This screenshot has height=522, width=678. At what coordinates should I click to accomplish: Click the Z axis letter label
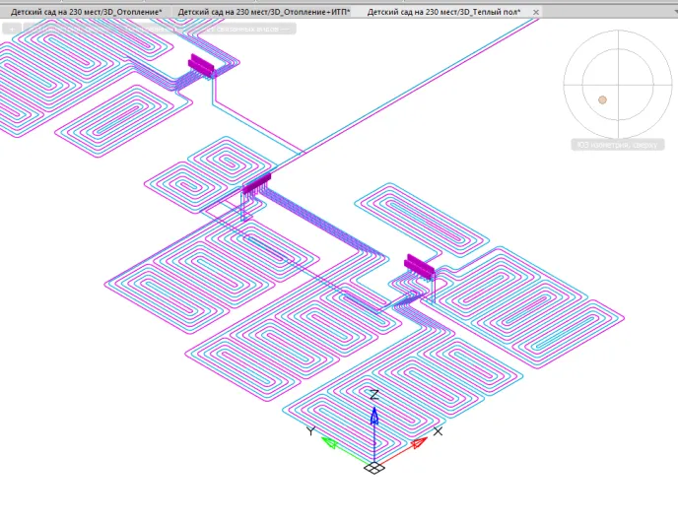[374, 395]
